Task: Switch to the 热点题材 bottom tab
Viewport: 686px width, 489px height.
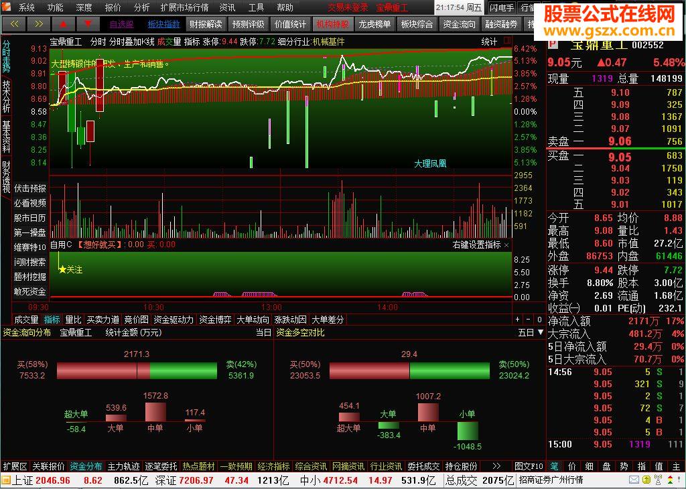Action: pyautogui.click(x=198, y=466)
